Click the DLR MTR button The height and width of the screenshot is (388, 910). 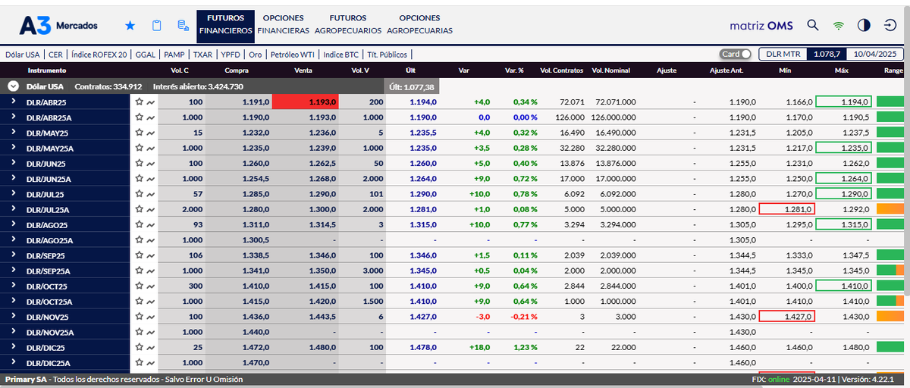pyautogui.click(x=783, y=54)
